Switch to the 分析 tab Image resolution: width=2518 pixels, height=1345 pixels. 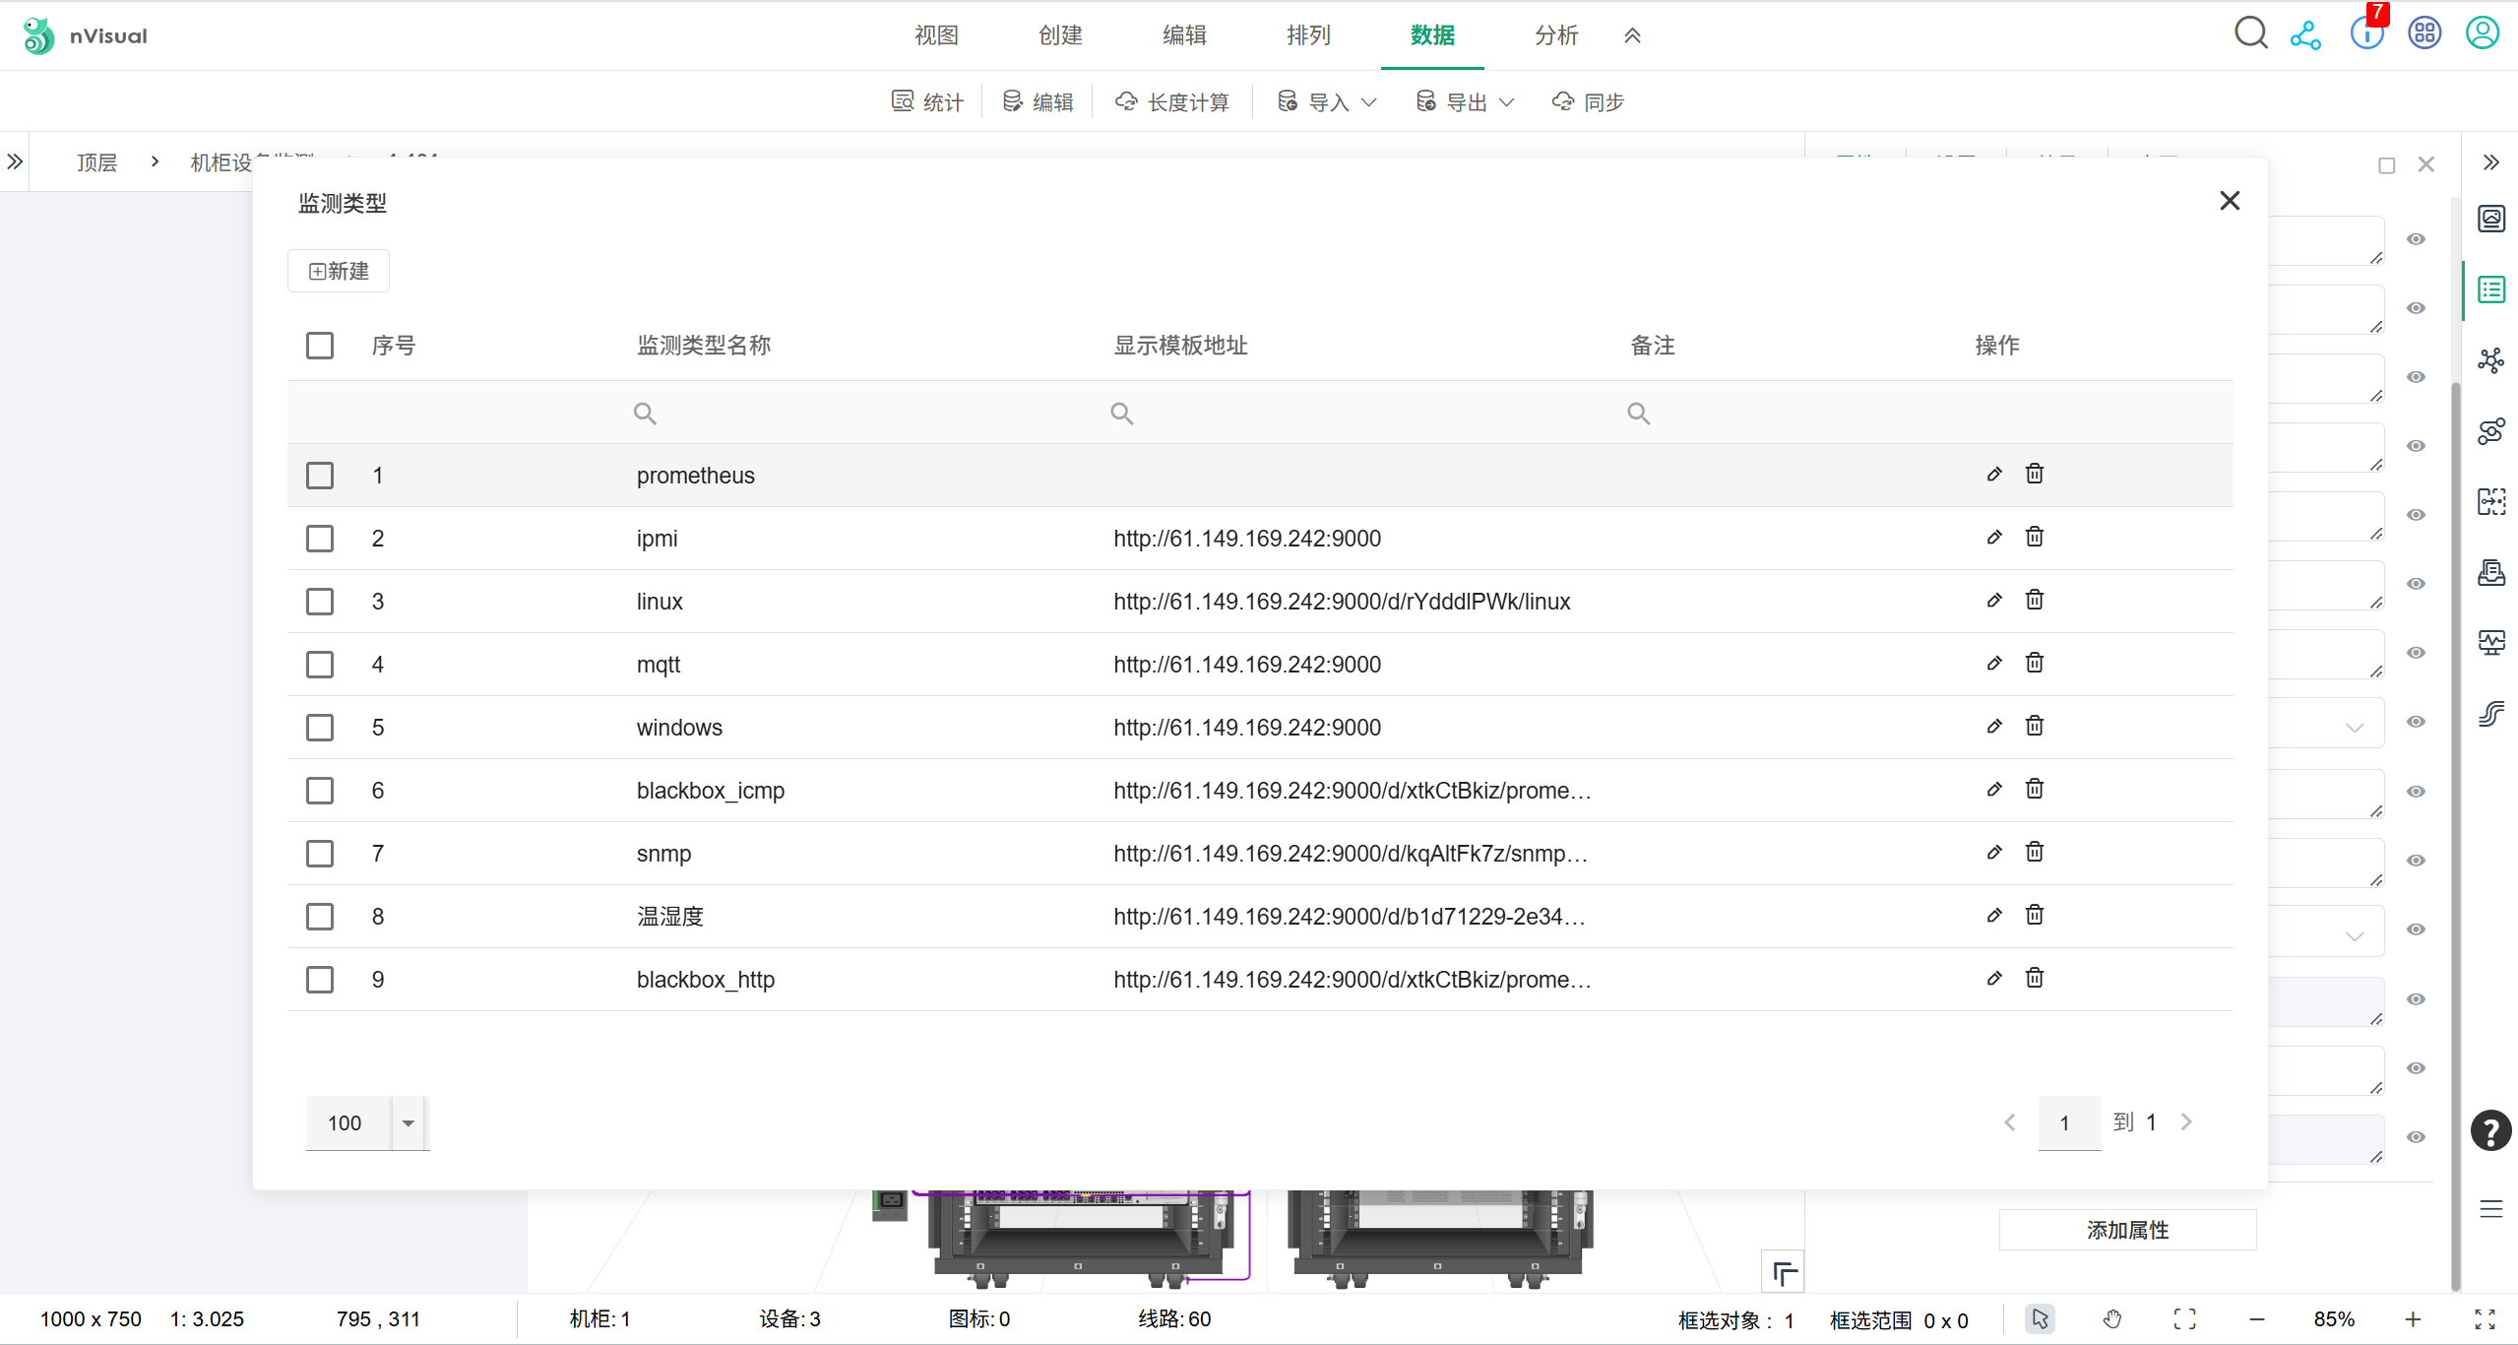pyautogui.click(x=1555, y=35)
